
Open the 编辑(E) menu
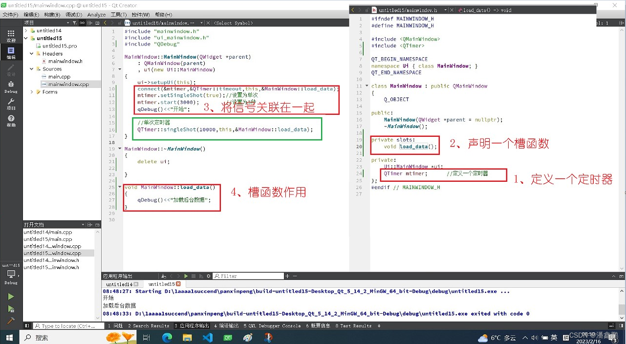coord(32,15)
